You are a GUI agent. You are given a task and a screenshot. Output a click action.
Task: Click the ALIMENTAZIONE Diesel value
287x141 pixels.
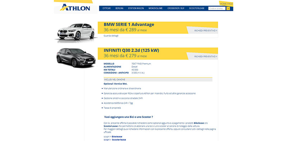pyautogui.click(x=135, y=67)
